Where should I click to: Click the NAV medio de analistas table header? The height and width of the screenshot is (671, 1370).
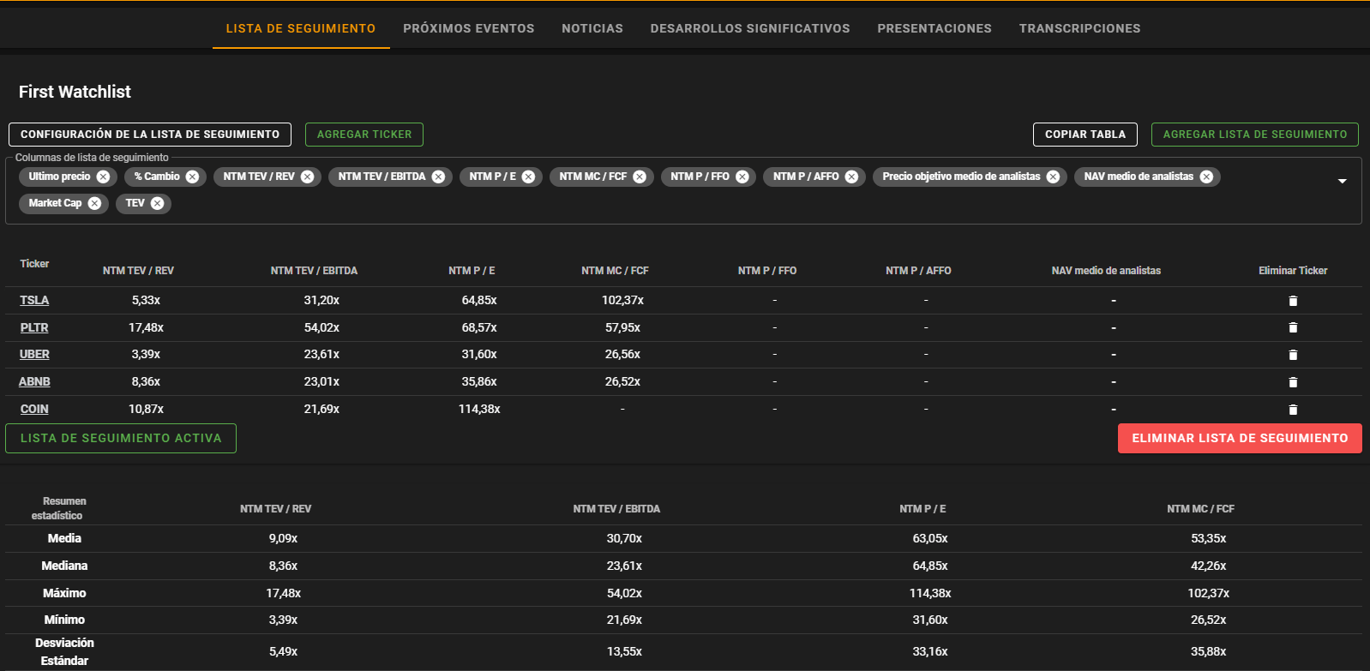(x=1106, y=271)
